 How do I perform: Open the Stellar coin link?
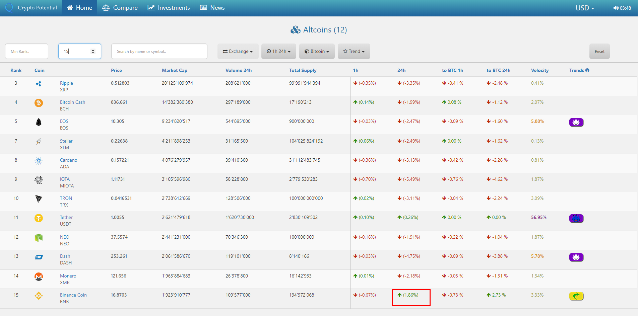pos(66,141)
